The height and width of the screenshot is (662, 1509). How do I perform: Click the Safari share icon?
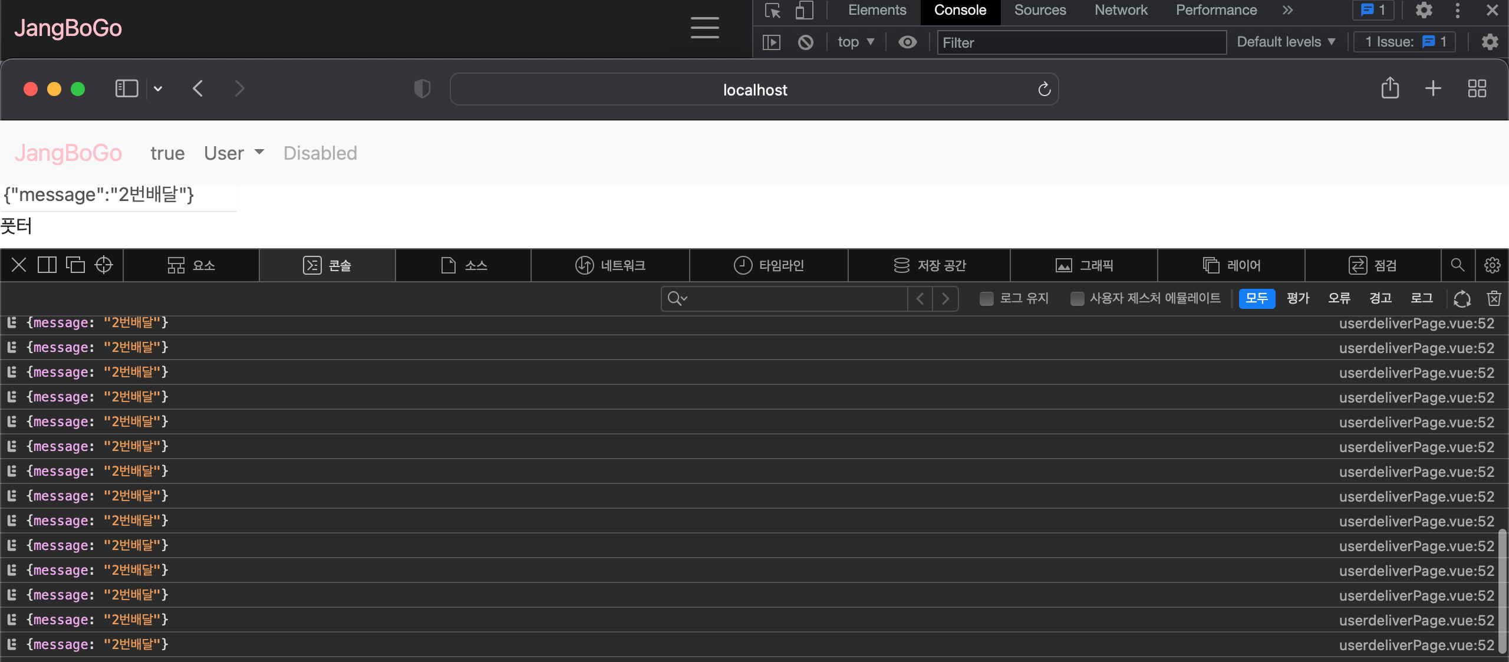tap(1390, 88)
